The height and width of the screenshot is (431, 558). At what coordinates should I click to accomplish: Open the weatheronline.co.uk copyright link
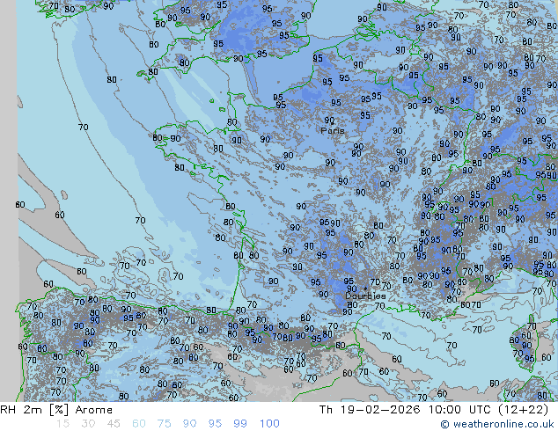(503, 424)
